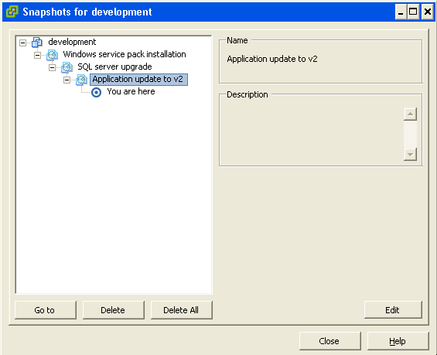Viewport: 437px width, 355px height.
Task: Click the You are here target icon
Action: tap(96, 92)
